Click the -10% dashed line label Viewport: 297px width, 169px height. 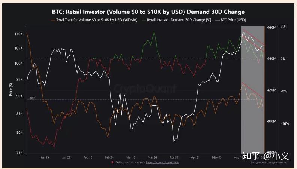(x=32, y=98)
